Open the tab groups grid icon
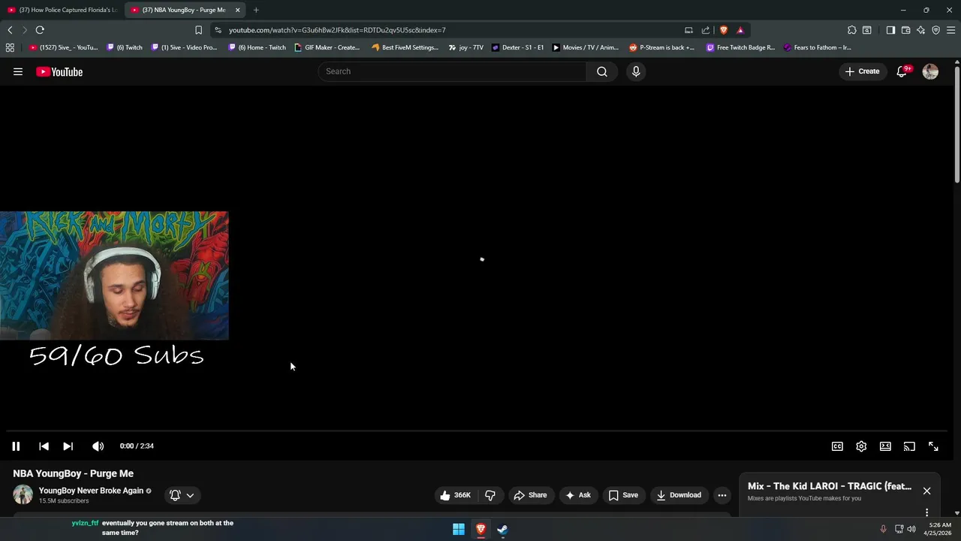Screen dimensions: 961x541 pos(10,47)
